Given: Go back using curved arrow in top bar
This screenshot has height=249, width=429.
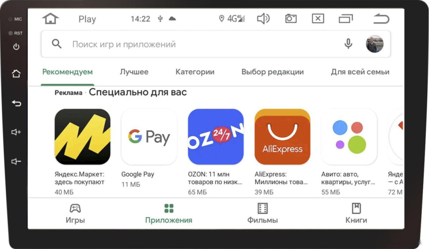Looking at the screenshot, I should 381,19.
